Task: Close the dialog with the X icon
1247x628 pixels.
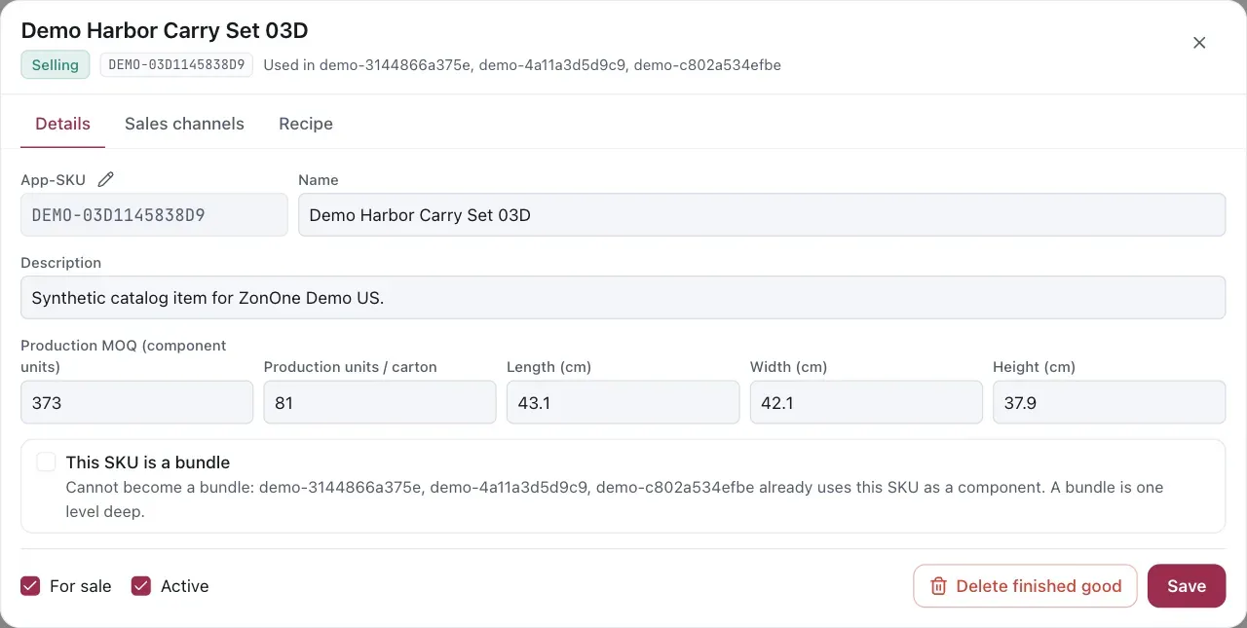Action: point(1199,43)
